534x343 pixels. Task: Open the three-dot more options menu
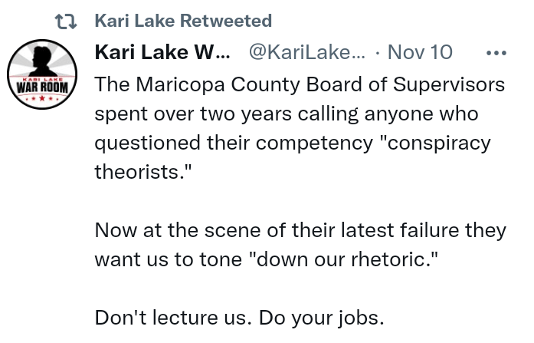496,53
